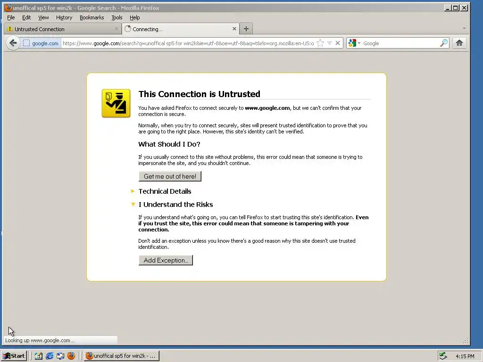Open the File menu
The height and width of the screenshot is (362, 483).
11,17
